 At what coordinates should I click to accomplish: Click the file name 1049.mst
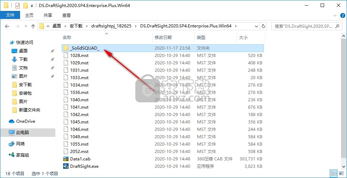coord(79,136)
